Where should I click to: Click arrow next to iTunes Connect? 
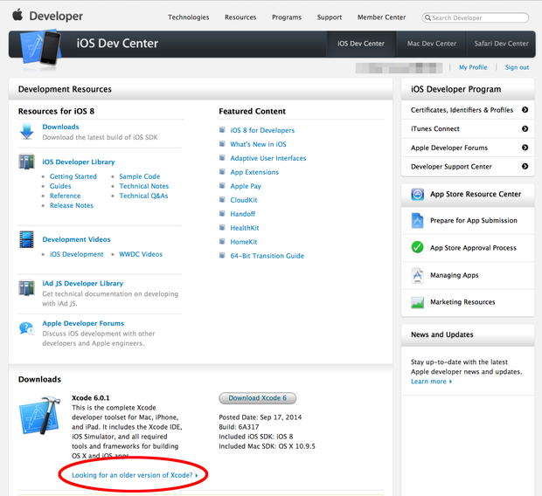click(525, 128)
